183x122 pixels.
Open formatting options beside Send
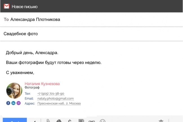[x=34, y=121]
